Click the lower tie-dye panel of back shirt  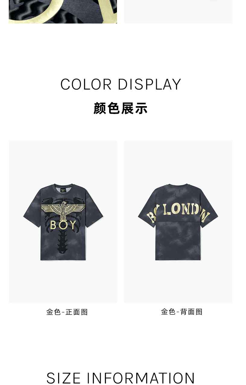coord(178,241)
